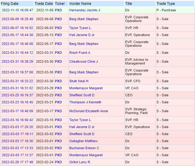
Task: Open Montemayor Margaret on 2022-03-29 trade
Action: 86,88
